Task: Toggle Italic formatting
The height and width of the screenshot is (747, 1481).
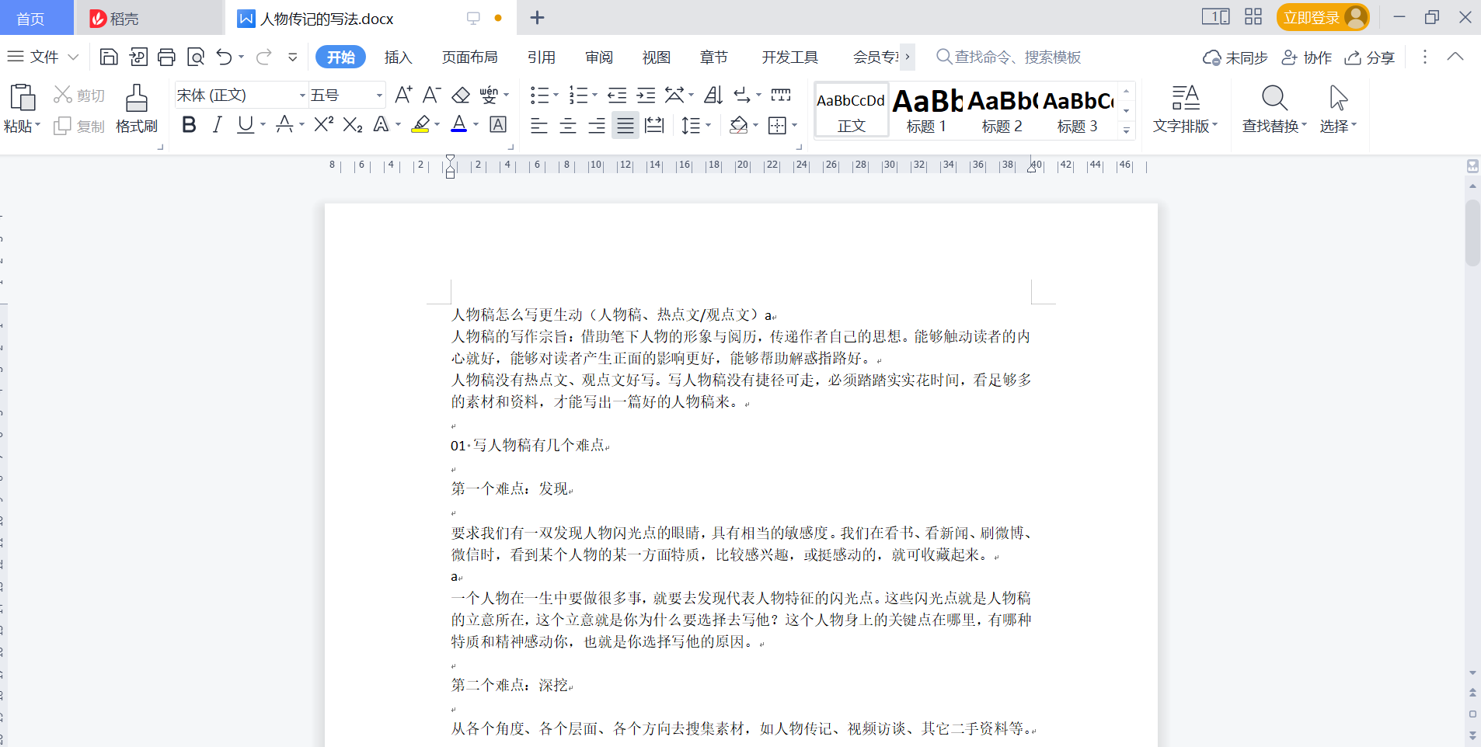Action: [x=218, y=124]
